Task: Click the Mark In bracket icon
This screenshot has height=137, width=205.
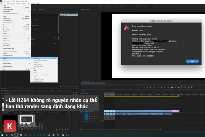Action: tap(148, 87)
